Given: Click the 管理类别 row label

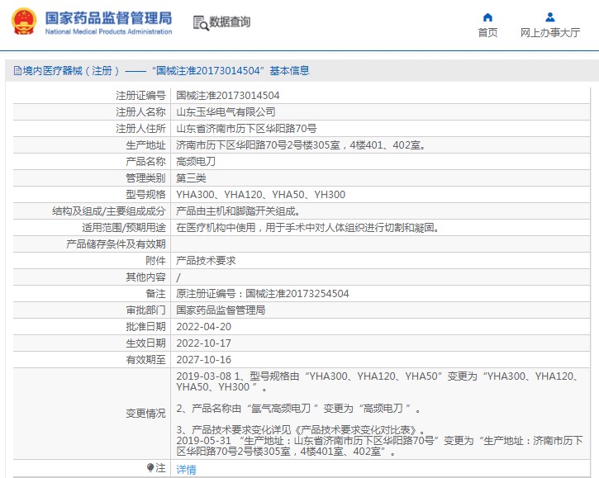Looking at the screenshot, I should [145, 178].
